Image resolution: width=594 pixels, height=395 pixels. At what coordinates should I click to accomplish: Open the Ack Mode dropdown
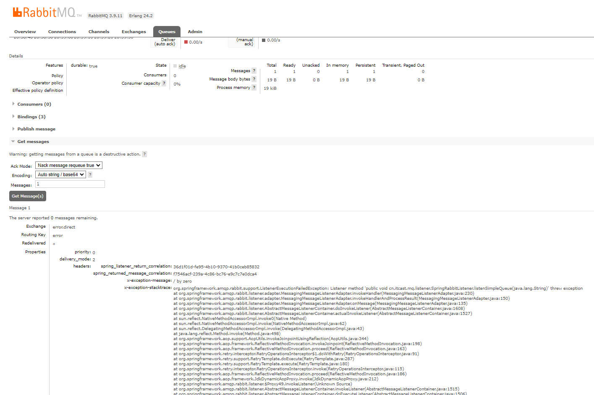[69, 166]
